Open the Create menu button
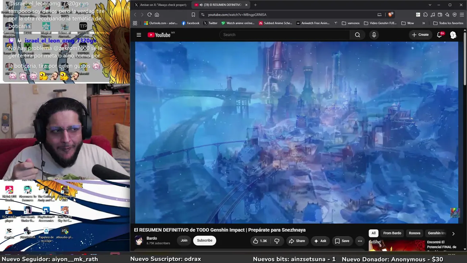 point(420,35)
